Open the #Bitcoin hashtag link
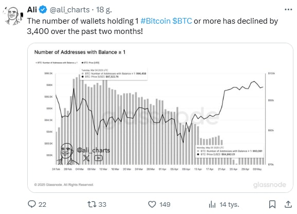Image resolution: width=297 pixels, height=214 pixels. pyautogui.click(x=156, y=21)
